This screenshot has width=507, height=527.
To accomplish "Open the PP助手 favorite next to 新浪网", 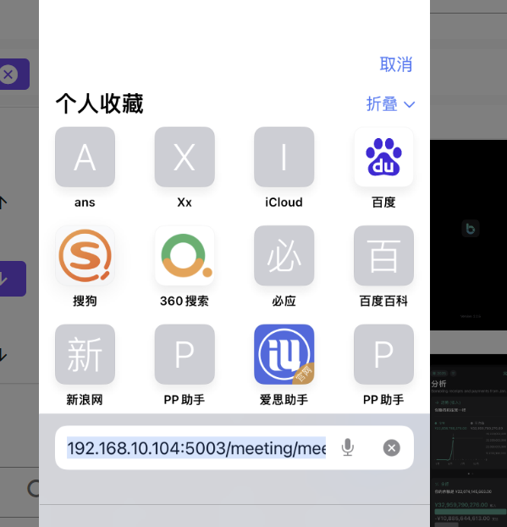I will (185, 354).
